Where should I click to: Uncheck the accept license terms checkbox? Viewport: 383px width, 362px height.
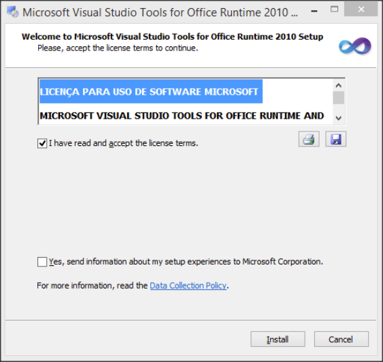point(42,143)
